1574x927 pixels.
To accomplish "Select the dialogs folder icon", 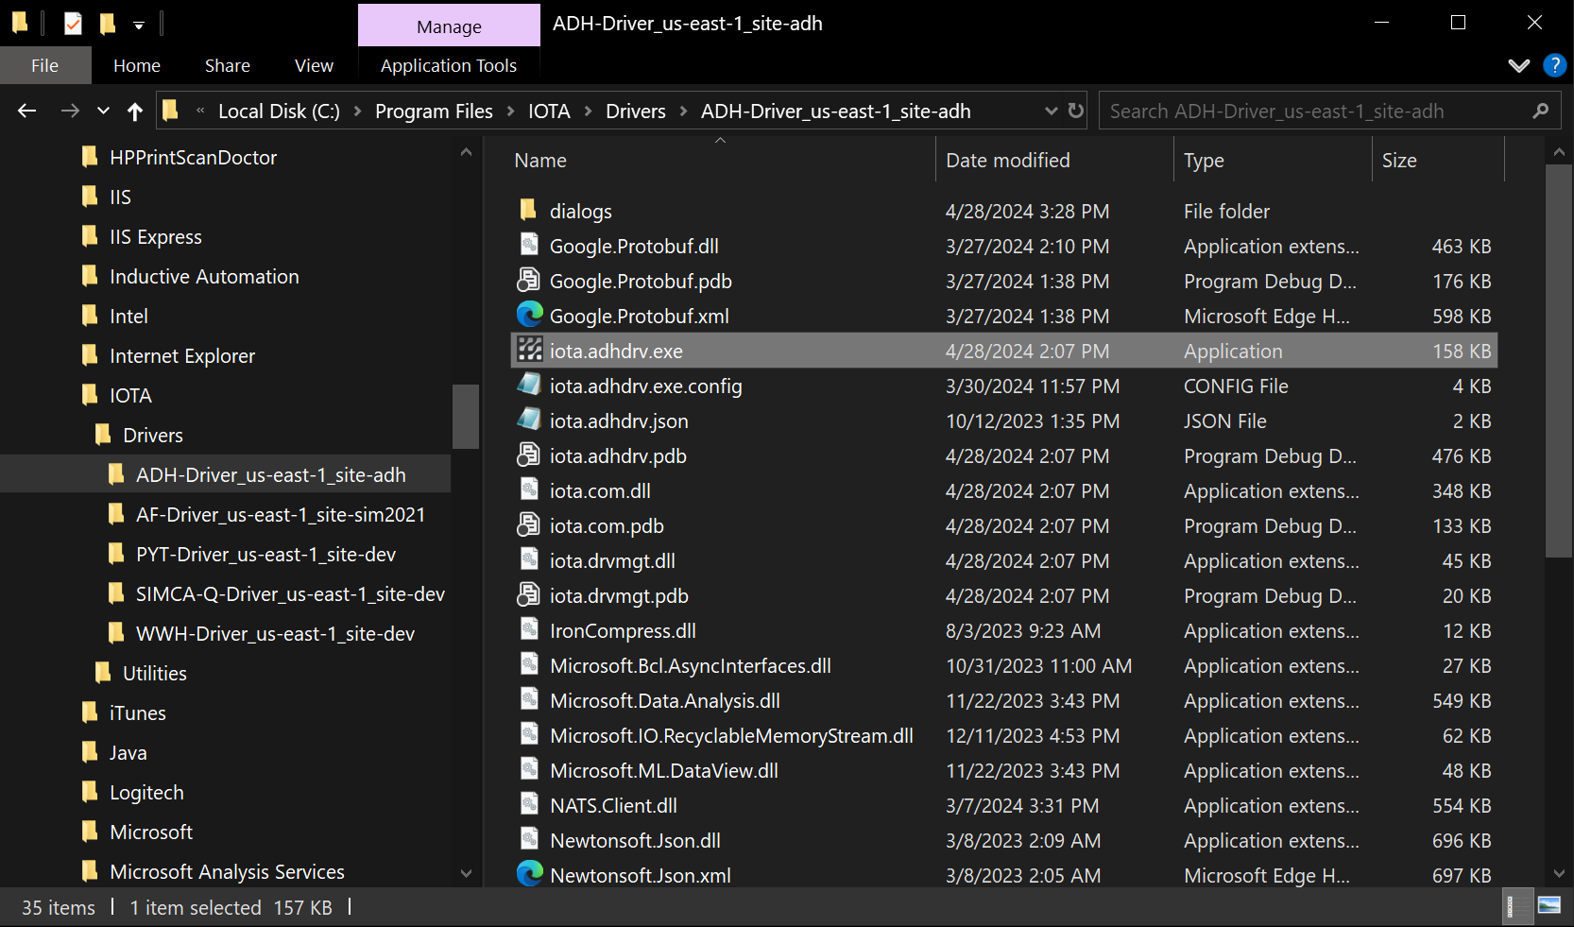I will pos(529,210).
